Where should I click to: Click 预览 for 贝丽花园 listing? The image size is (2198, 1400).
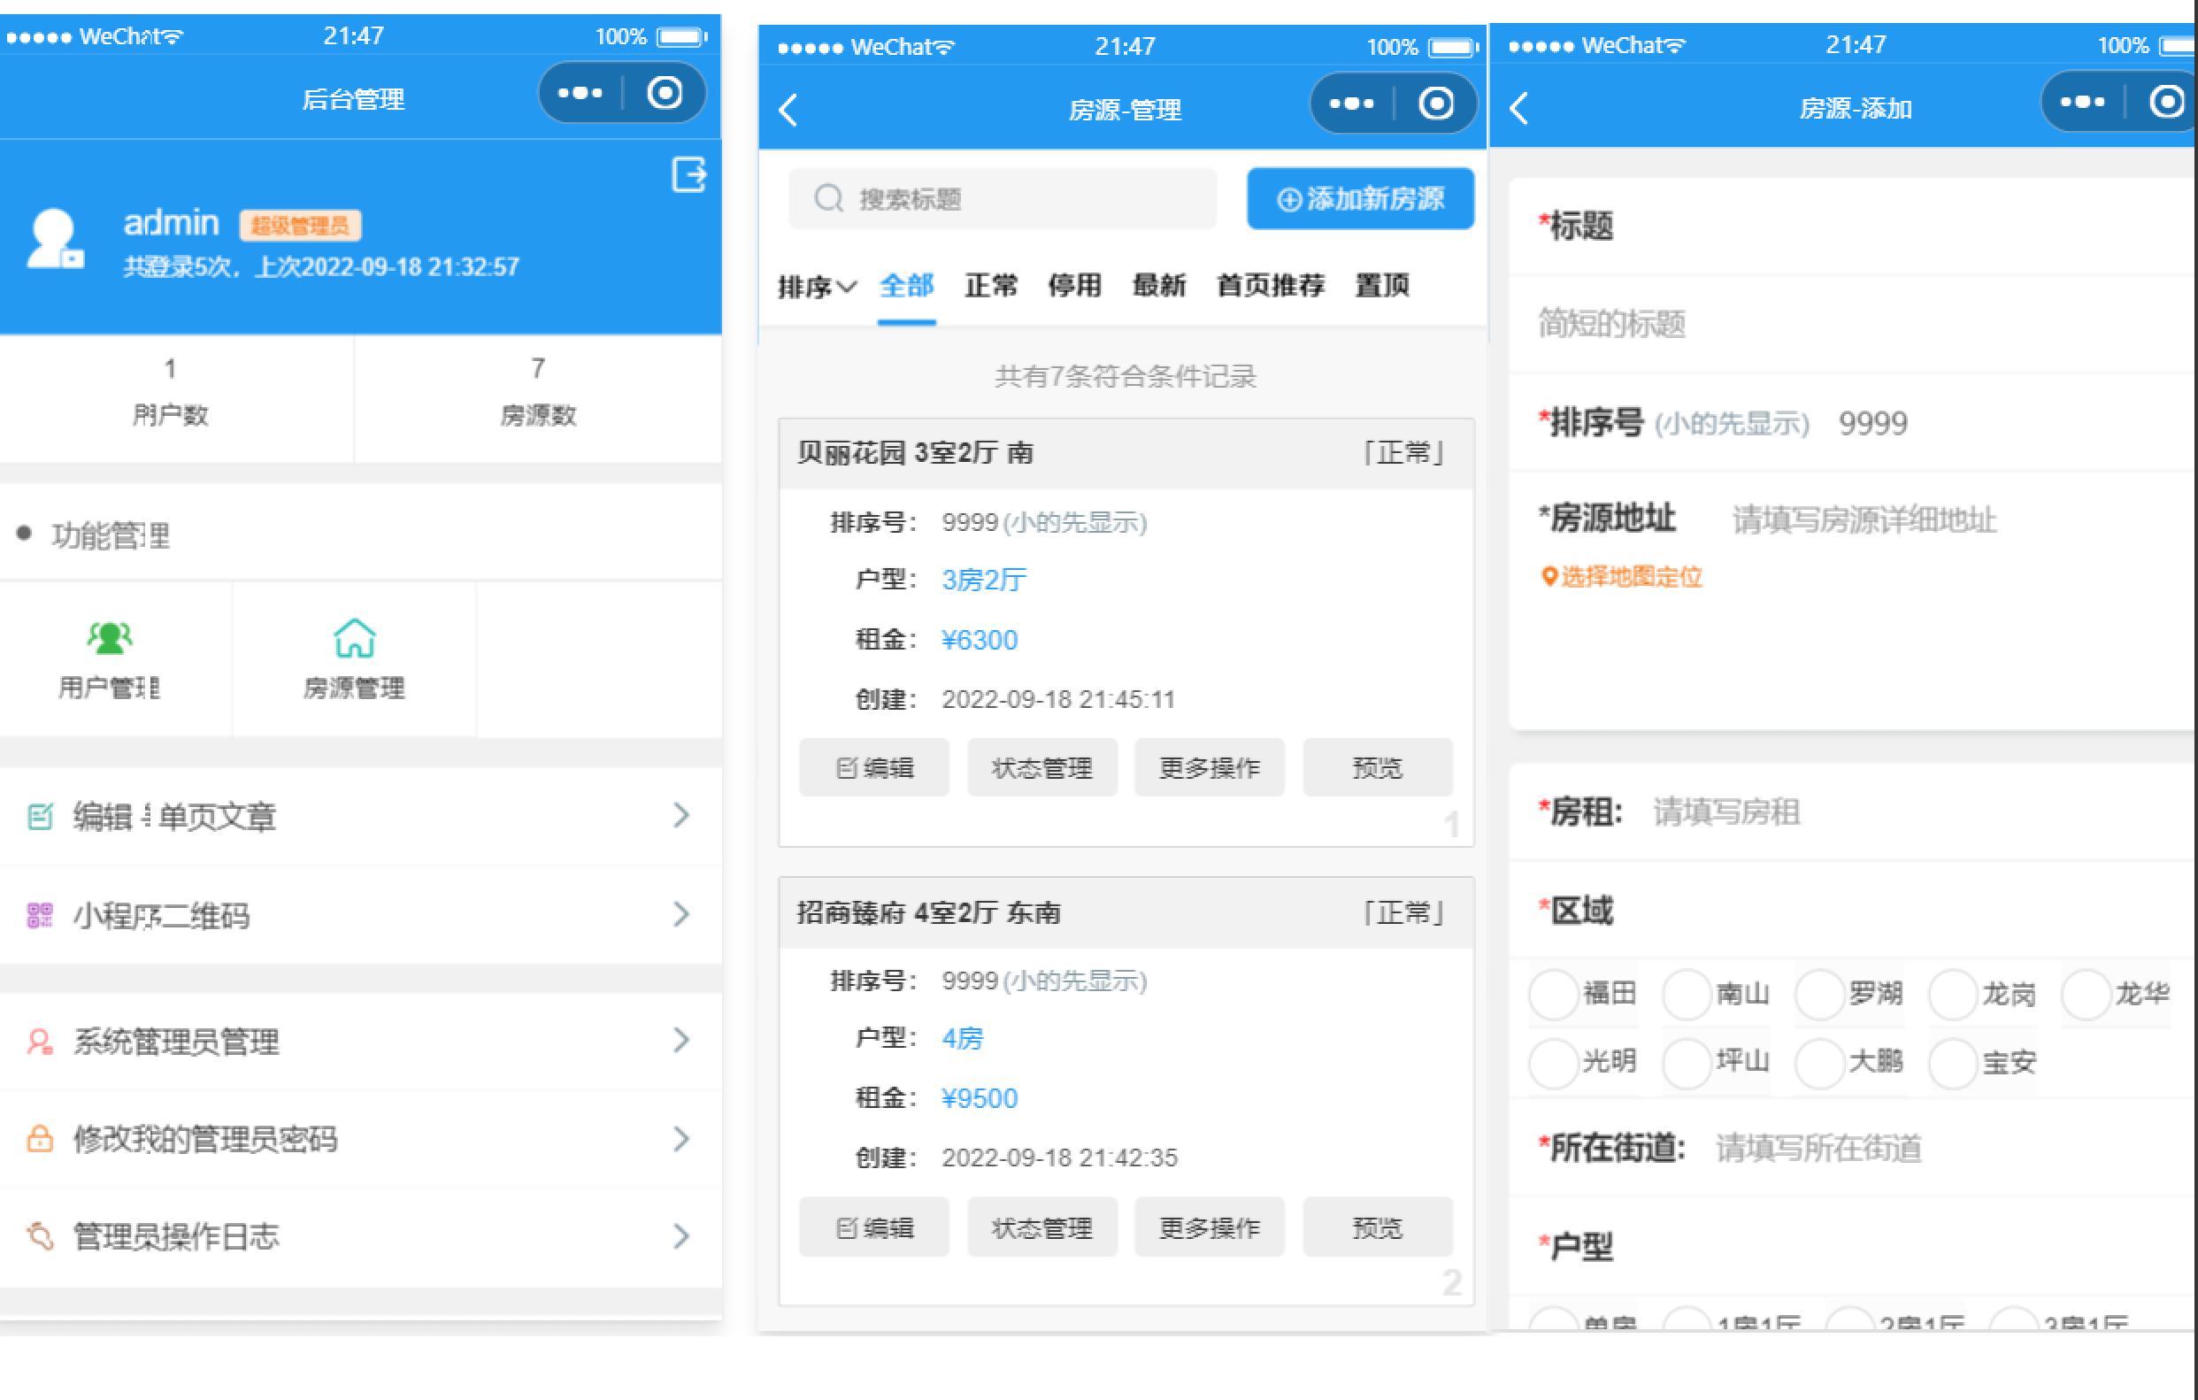(1378, 767)
